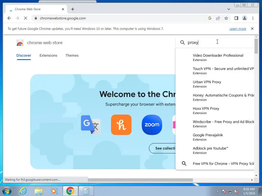Open the Windows Start menu

click(x=7, y=191)
